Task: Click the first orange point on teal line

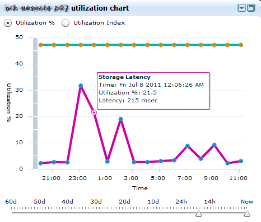Action: pyautogui.click(x=41, y=45)
